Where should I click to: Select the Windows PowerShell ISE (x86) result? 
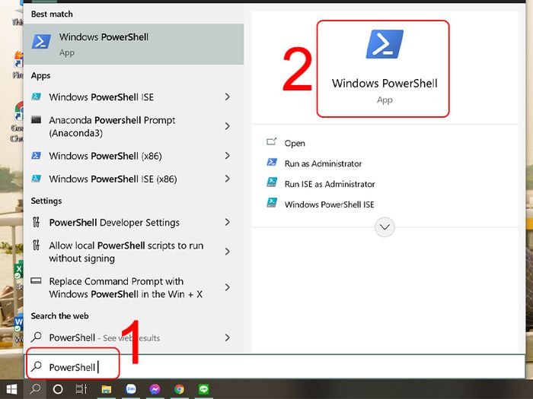point(133,179)
